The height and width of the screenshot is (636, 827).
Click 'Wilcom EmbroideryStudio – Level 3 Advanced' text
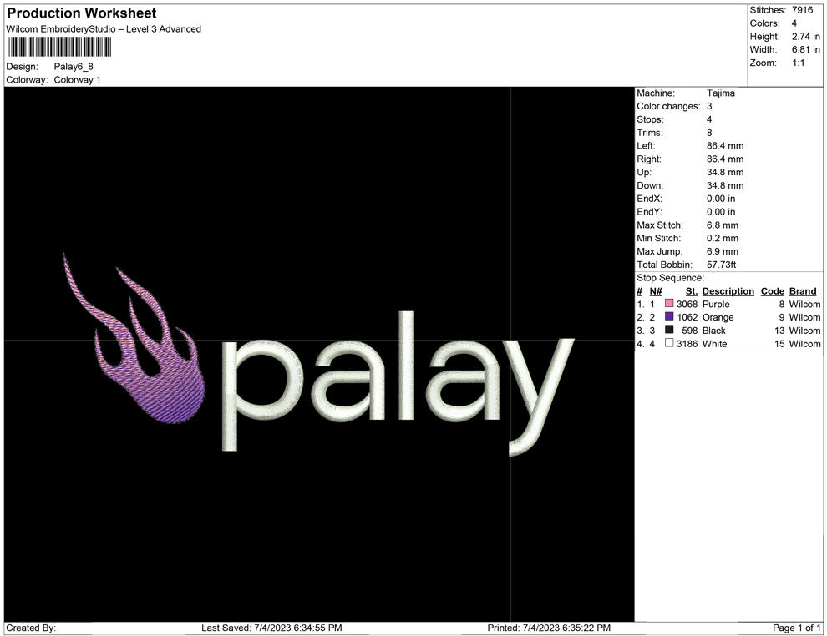(104, 29)
